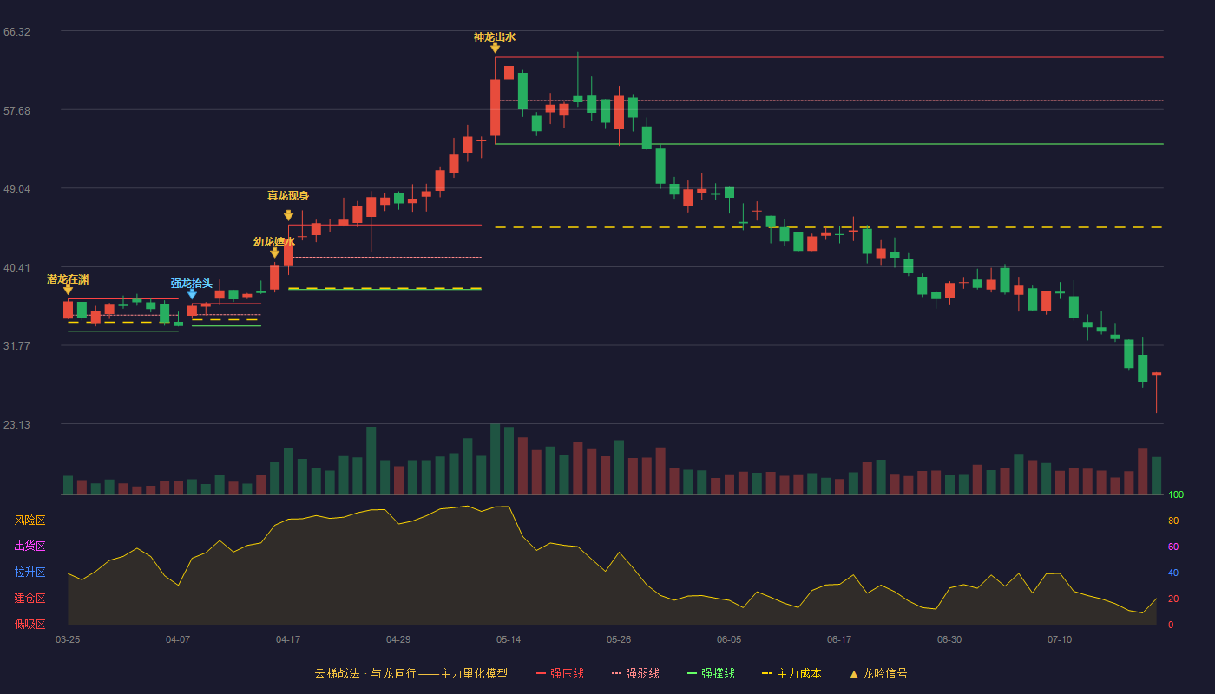This screenshot has width=1215, height=694.
Task: Select the 出货区 zone label
Action: click(x=30, y=547)
